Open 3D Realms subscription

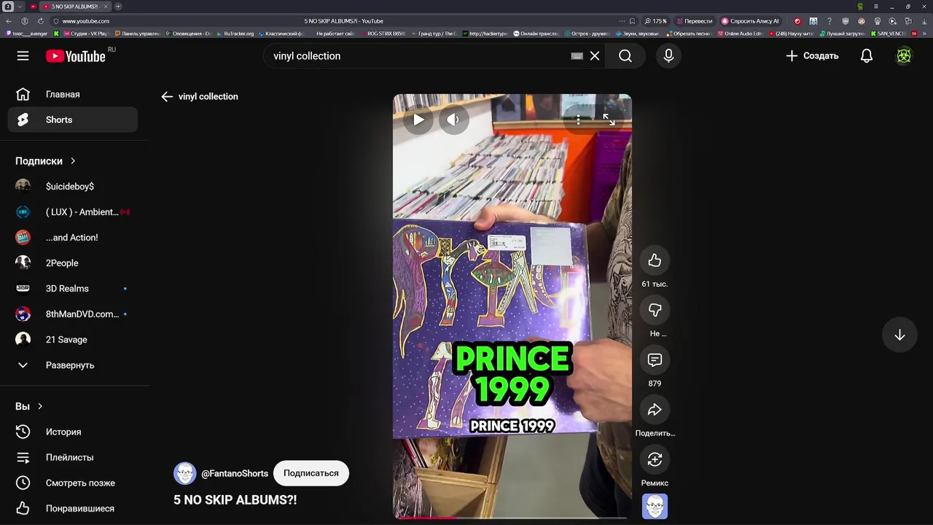tap(72, 289)
